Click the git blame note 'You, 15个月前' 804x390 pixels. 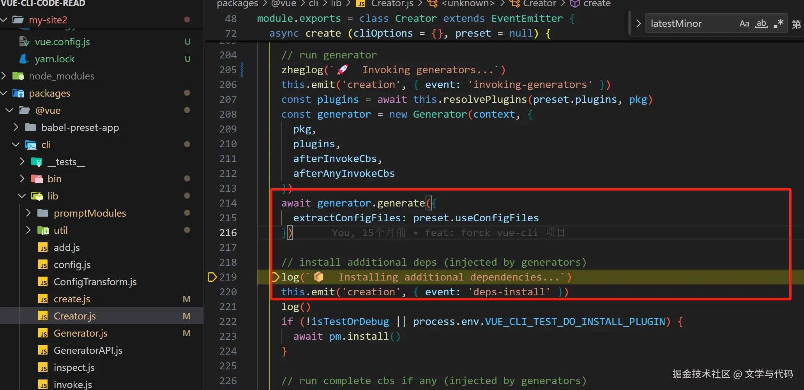(x=369, y=233)
